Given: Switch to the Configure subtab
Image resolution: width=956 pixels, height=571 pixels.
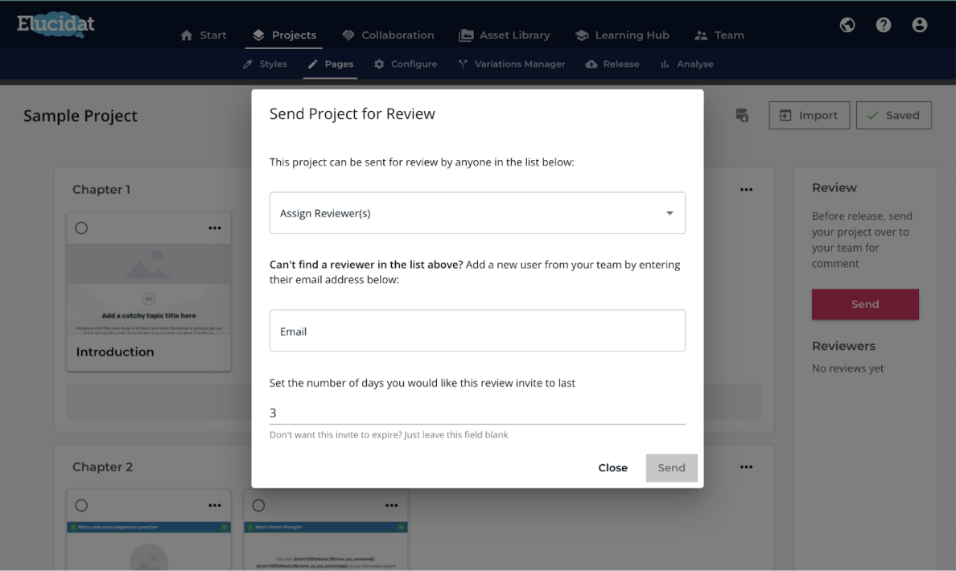Looking at the screenshot, I should point(406,64).
